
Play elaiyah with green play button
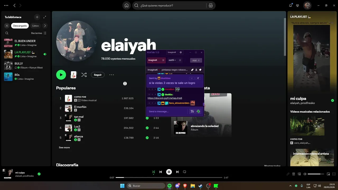coord(61,75)
